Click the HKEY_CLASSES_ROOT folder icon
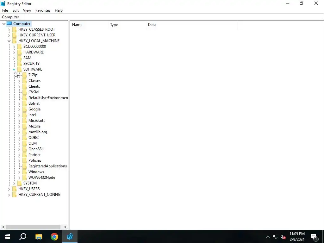The height and width of the screenshot is (243, 324). 14,29
